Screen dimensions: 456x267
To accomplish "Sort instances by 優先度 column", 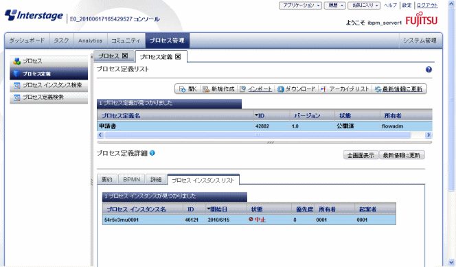I will [x=304, y=209].
